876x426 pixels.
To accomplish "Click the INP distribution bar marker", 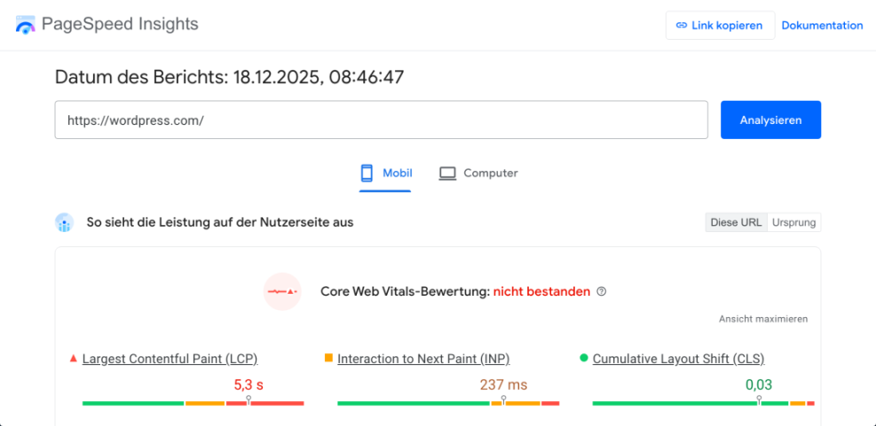I will click(503, 401).
